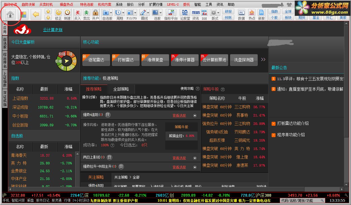Open the 洗盘探测器 function button
Image resolution: width=351 pixels, height=205 pixels.
[x=244, y=60]
